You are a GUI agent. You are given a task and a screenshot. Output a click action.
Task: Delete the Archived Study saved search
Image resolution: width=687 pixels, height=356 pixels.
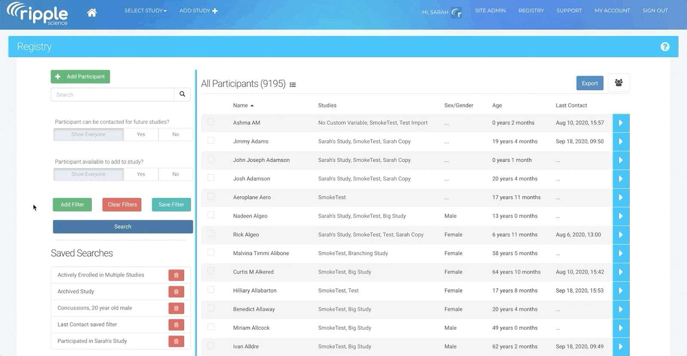click(x=176, y=292)
